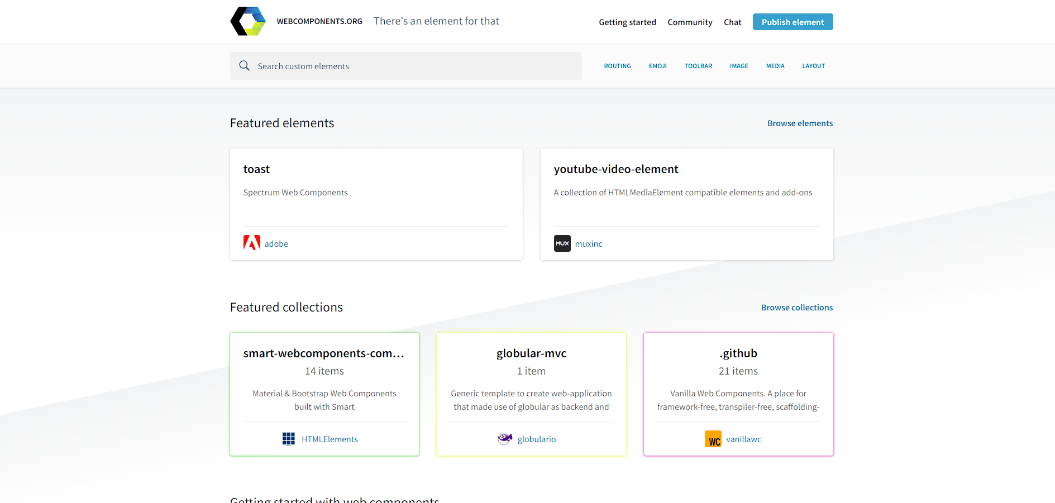Screen dimensions: 1055x503
Task: Visit the Community page
Action: pyautogui.click(x=690, y=22)
